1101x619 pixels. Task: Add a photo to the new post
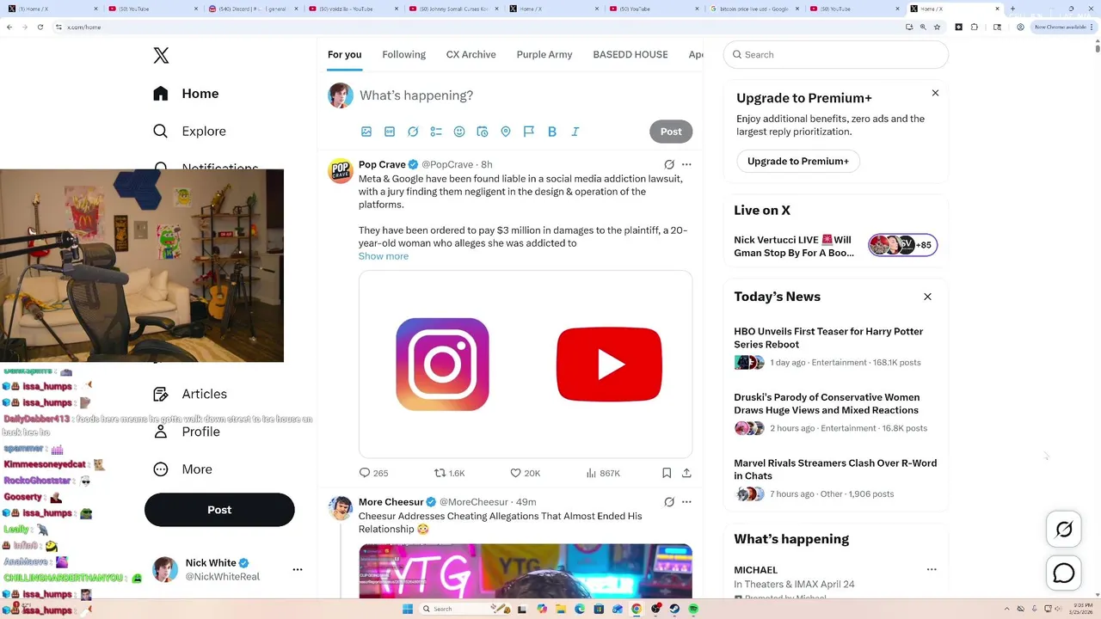point(366,132)
